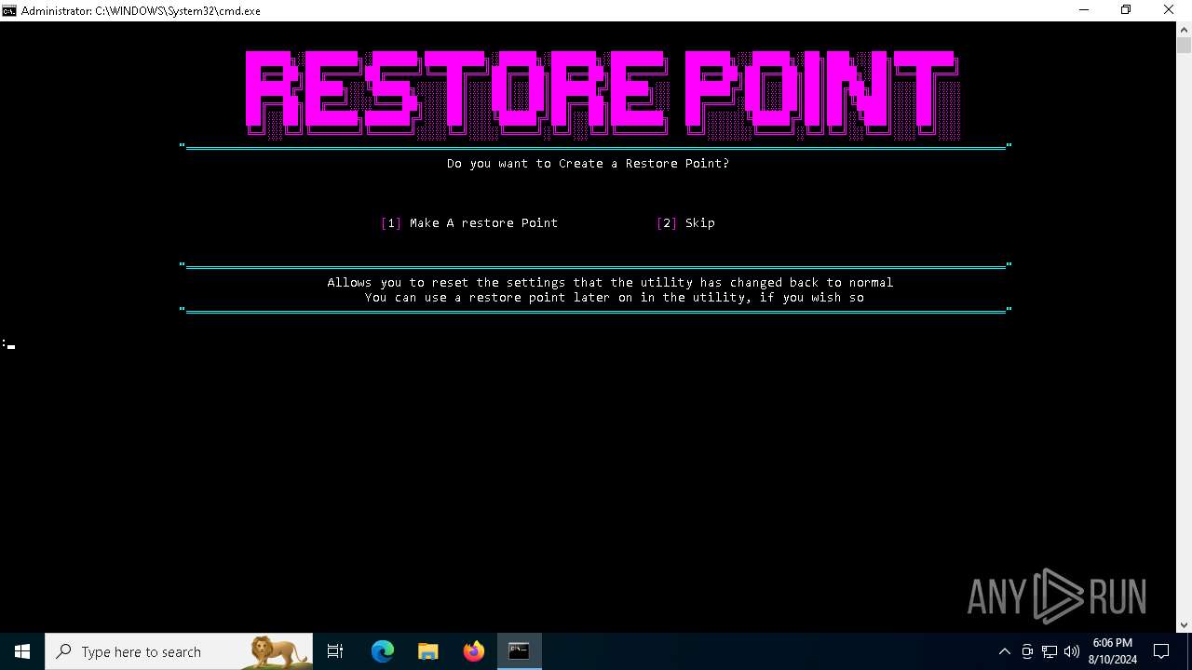This screenshot has width=1192, height=670.
Task: Select the cmd.exe taskbar button
Action: click(x=519, y=651)
